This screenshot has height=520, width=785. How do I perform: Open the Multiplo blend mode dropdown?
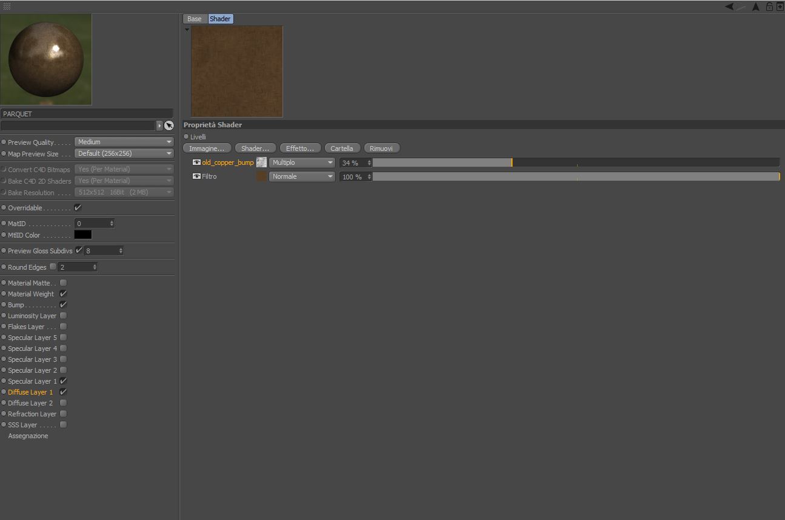pyautogui.click(x=302, y=162)
